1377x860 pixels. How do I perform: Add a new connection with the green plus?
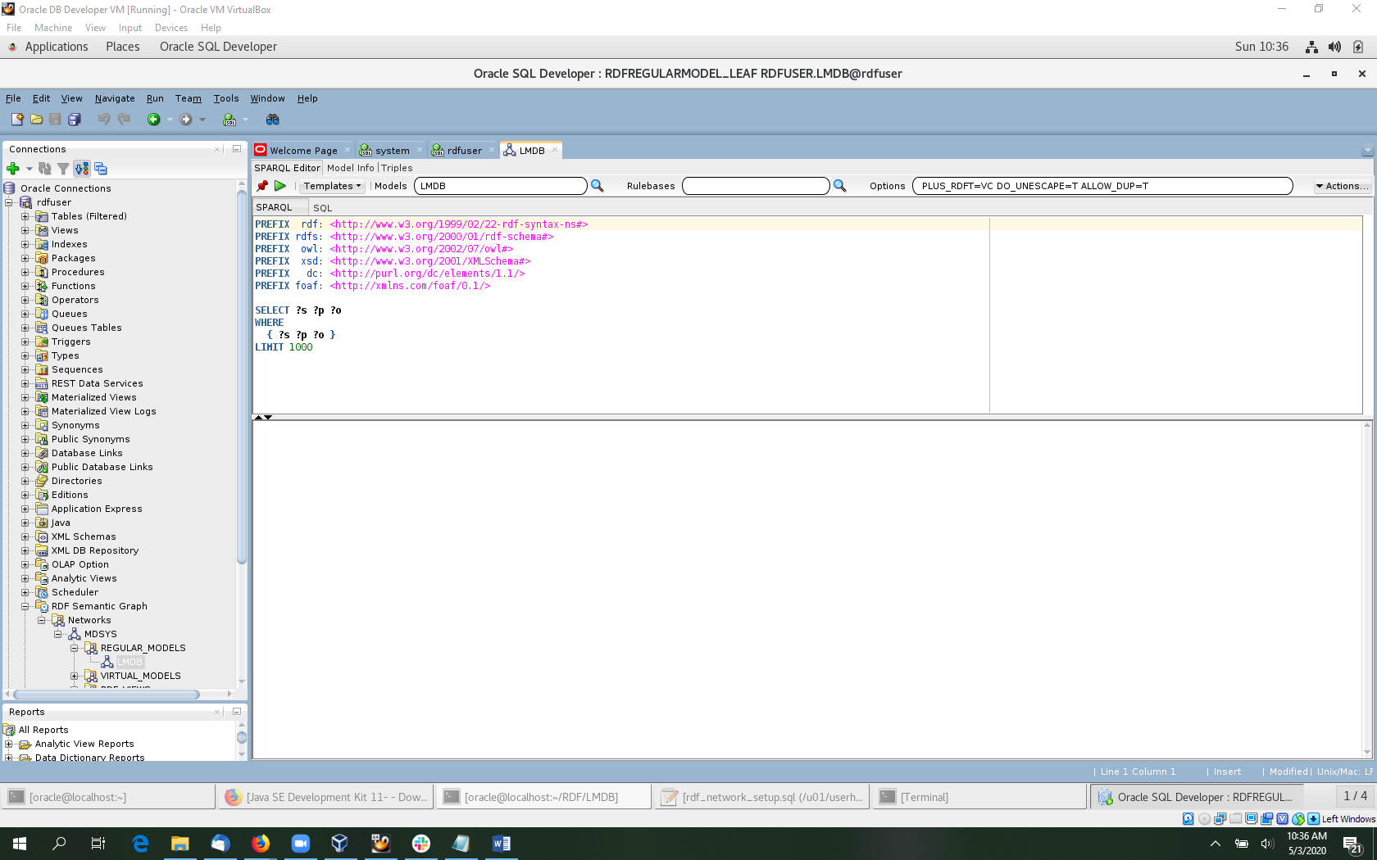12,169
